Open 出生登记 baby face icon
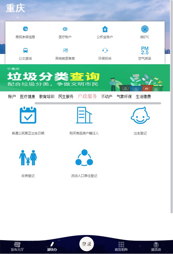Screen dimensions: 173x254 [140, 115]
